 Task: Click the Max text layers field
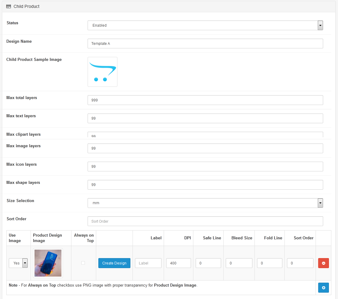[x=205, y=118]
